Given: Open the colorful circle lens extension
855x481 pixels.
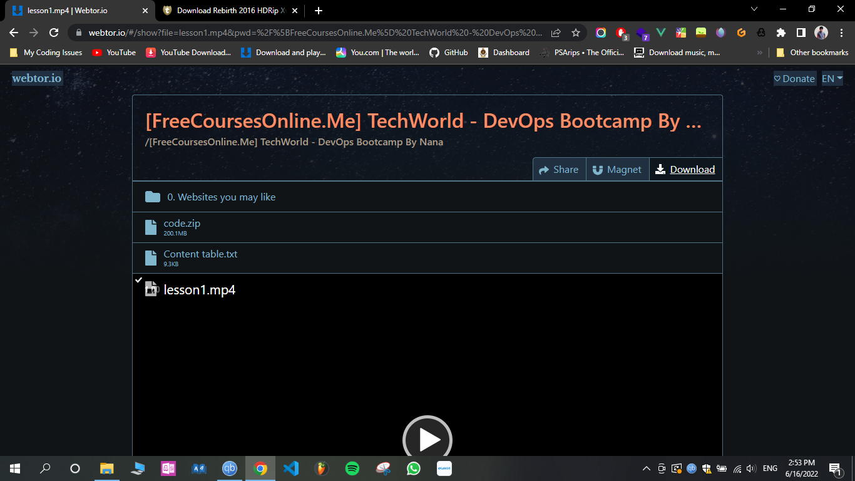Looking at the screenshot, I should pos(601,33).
